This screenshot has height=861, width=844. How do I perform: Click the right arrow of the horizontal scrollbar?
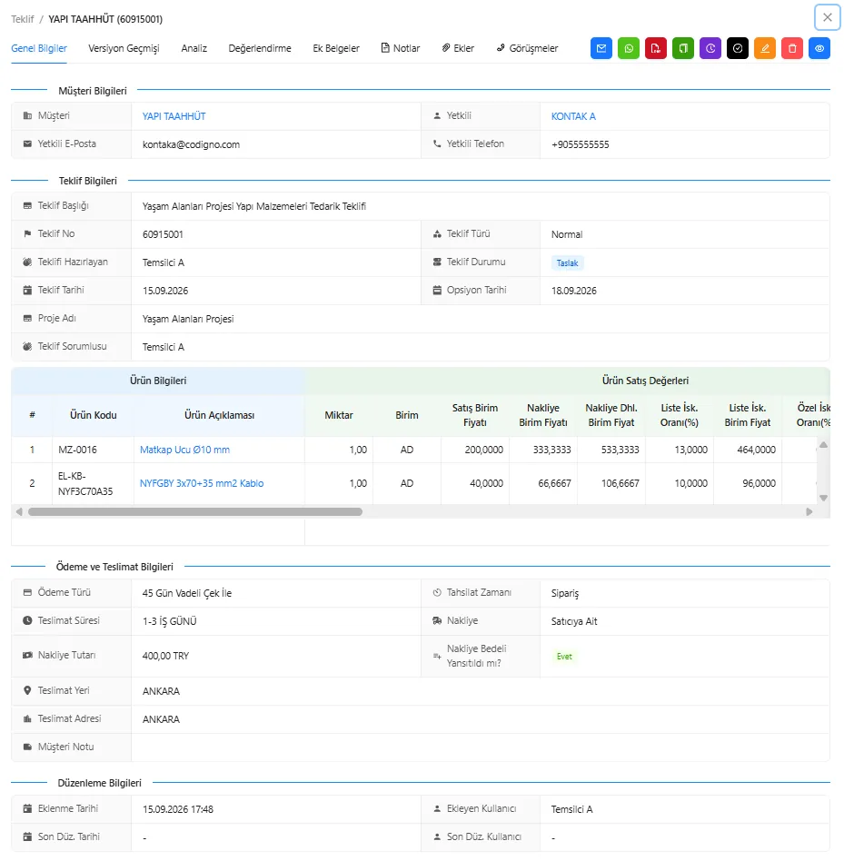pos(809,511)
